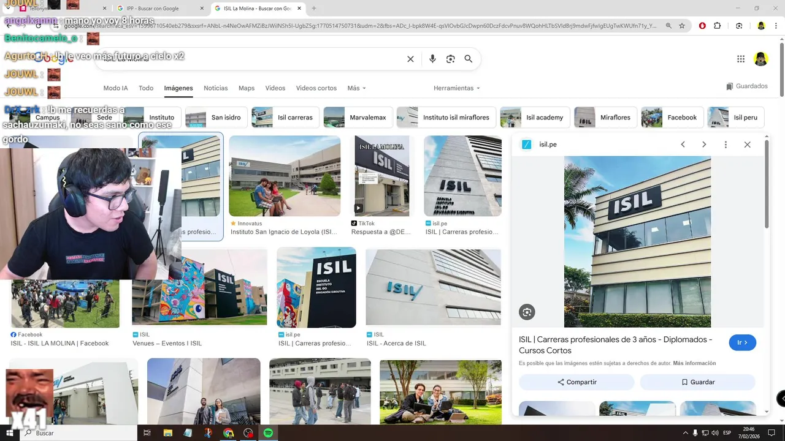Viewport: 785px width, 441px height.
Task: Open Guardados saved items link
Action: pyautogui.click(x=747, y=86)
